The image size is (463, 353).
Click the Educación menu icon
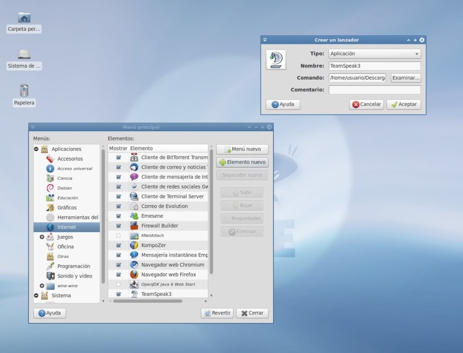coord(50,198)
